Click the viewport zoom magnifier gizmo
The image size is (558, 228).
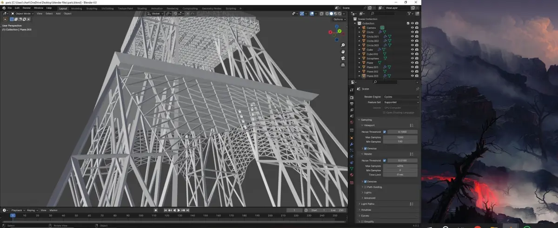[343, 45]
